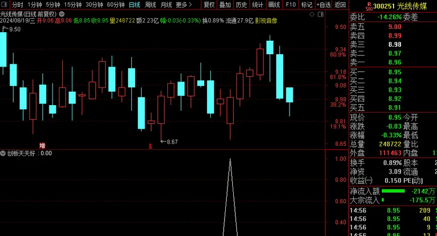Click the 19.1% axis level label
The height and width of the screenshot is (236, 437).
(x=338, y=127)
